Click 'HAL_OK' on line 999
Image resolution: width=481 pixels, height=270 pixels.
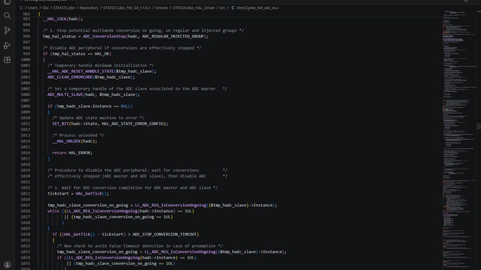pyautogui.click(x=102, y=54)
